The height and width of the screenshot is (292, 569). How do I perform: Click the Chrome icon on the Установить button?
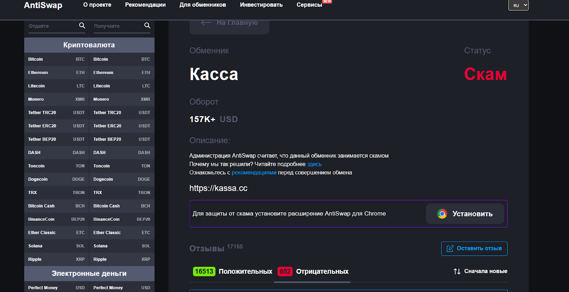click(x=442, y=214)
